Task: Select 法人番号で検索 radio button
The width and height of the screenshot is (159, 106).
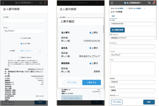Action: [21, 38]
